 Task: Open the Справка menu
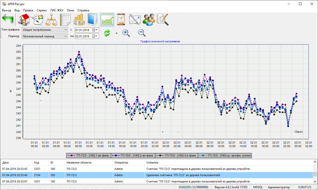[83, 10]
